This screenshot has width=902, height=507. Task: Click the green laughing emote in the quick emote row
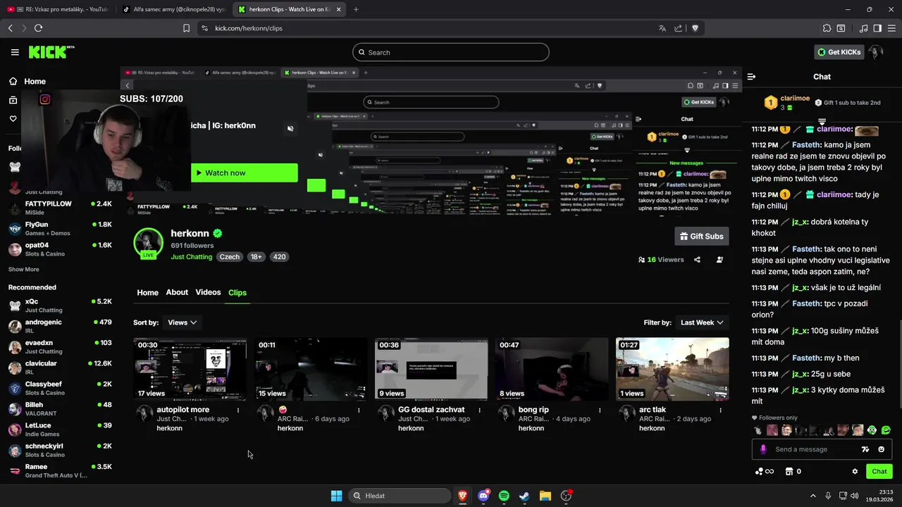pos(886,430)
